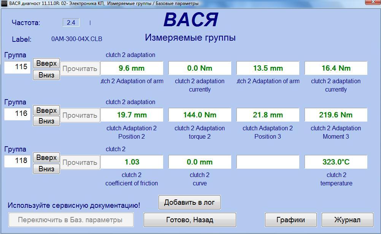Image resolution: width=381 pixels, height=234 pixels.
Task: Click the ВАСЯ app icon in title bar
Action: point(4,3)
